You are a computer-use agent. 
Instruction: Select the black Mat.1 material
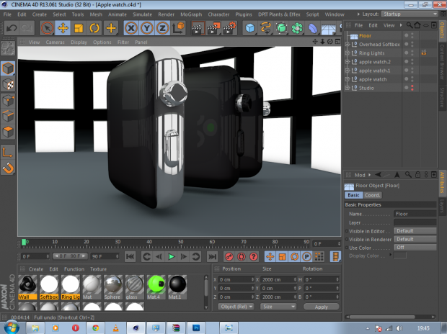click(177, 286)
